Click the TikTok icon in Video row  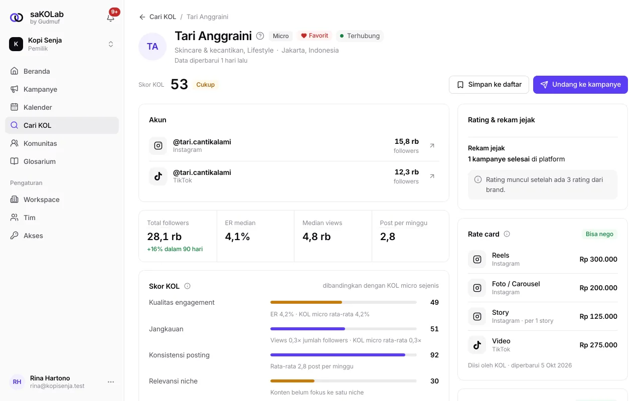click(x=477, y=345)
